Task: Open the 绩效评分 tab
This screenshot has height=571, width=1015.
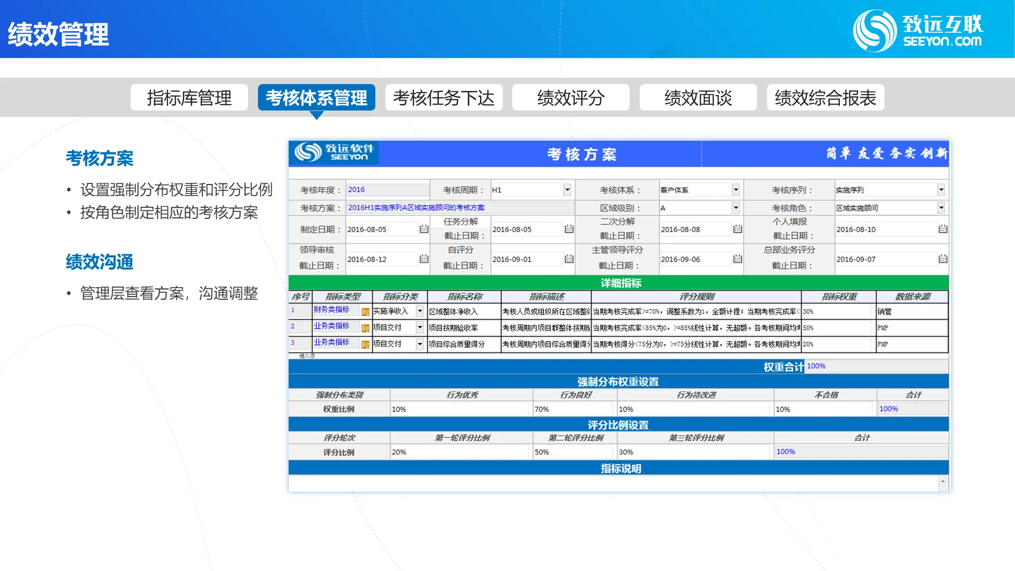Action: (x=571, y=98)
